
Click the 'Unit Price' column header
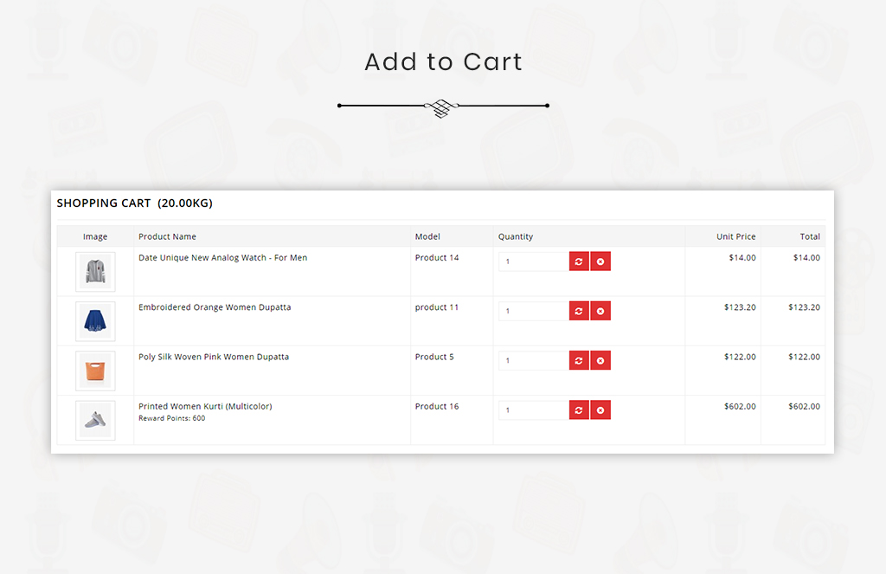[x=735, y=236]
